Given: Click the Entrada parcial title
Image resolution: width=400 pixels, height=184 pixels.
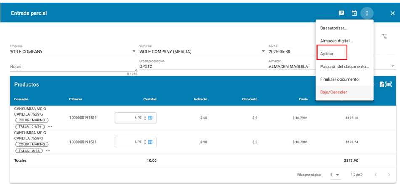Looking at the screenshot, I should [x=29, y=13].
